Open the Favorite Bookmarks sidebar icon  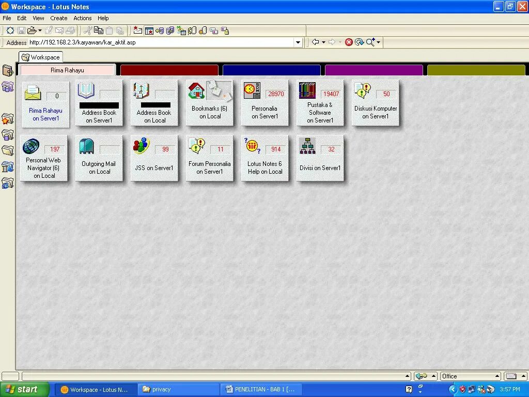click(x=7, y=117)
